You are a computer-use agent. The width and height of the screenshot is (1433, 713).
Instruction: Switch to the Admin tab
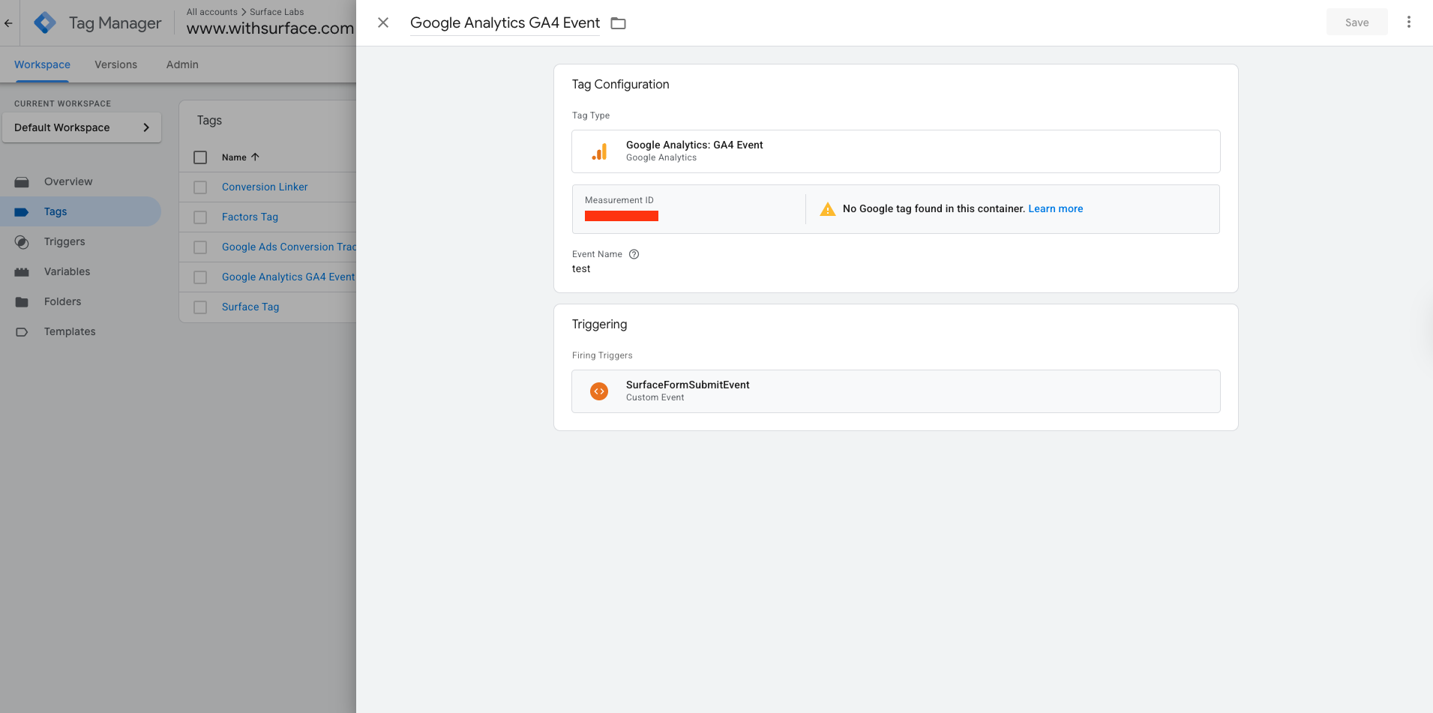[x=181, y=64]
